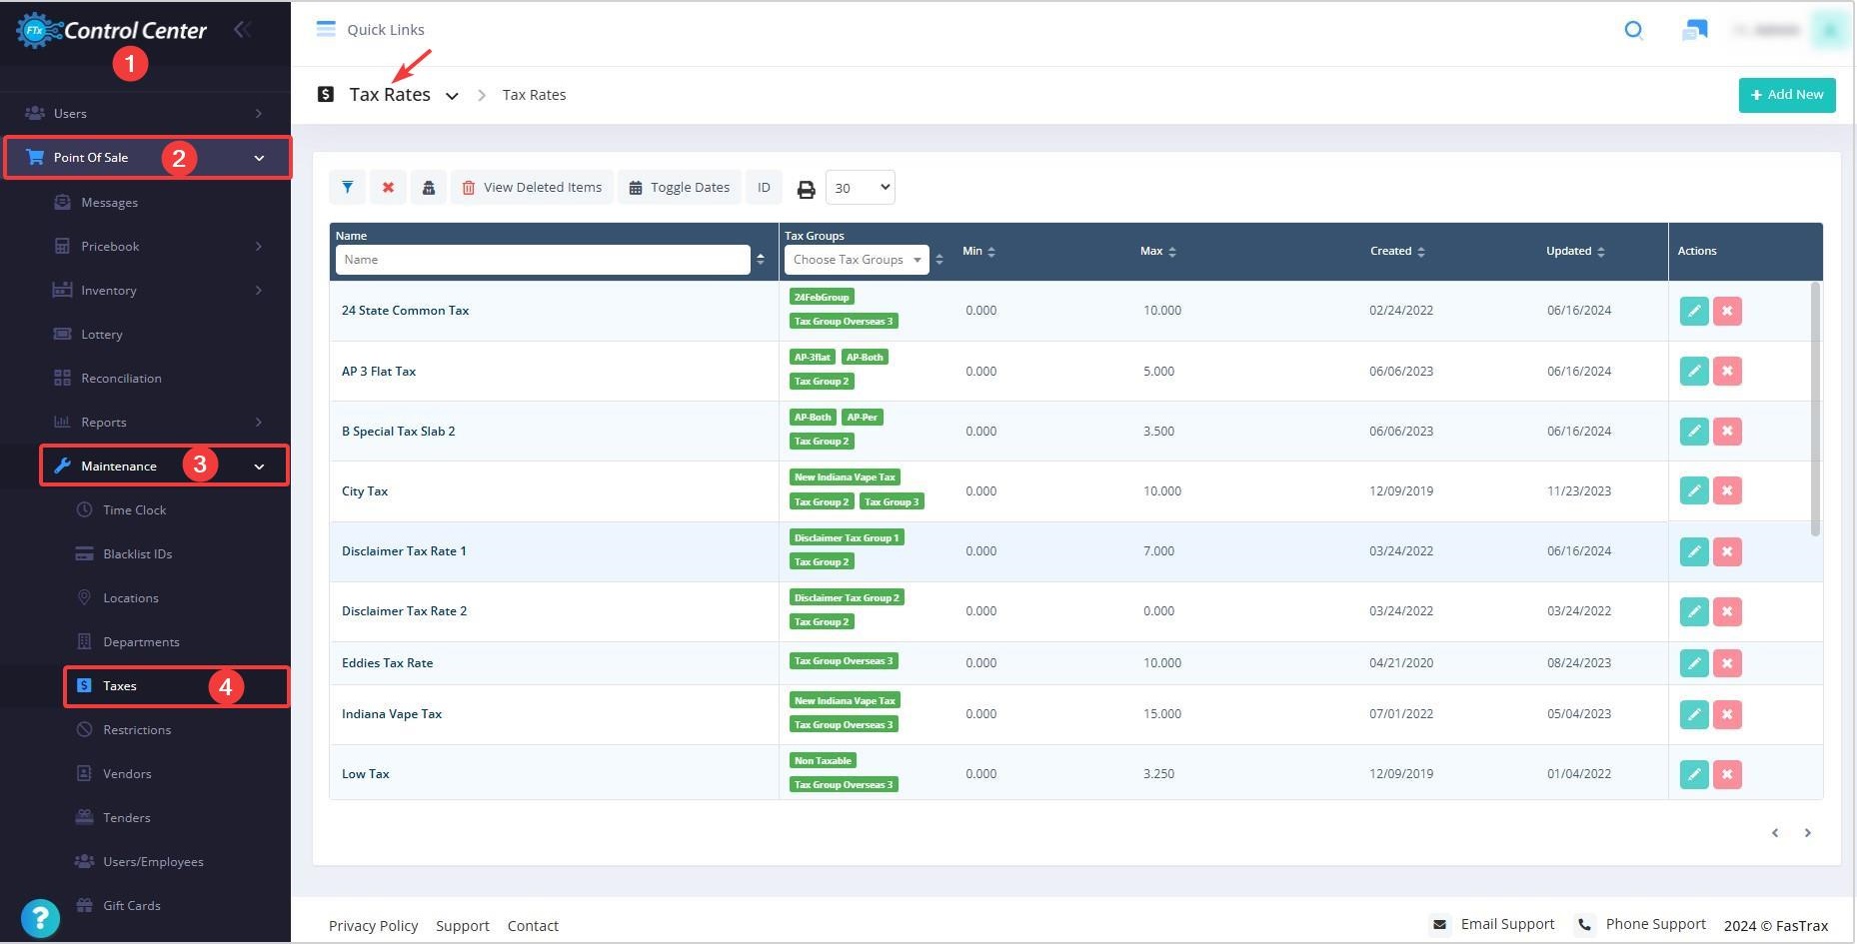Open the Quick Links hamburger menu
Viewport: 1857px width, 944px height.
pyautogui.click(x=326, y=29)
